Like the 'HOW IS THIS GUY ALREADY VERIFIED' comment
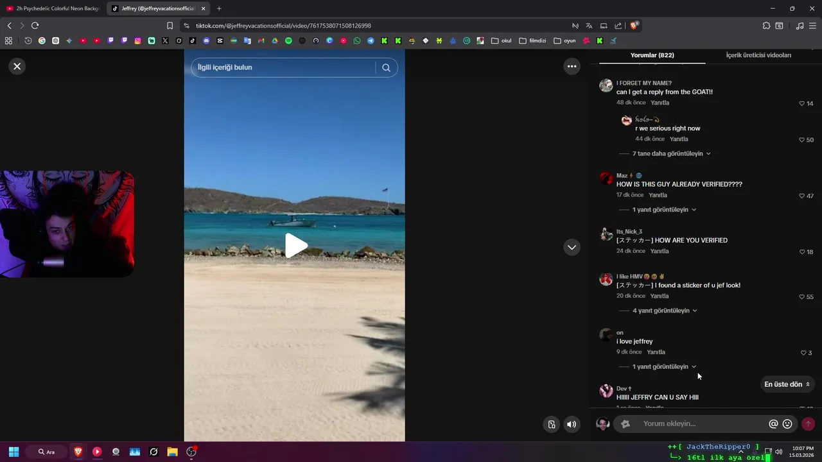The width and height of the screenshot is (822, 462). point(801,196)
